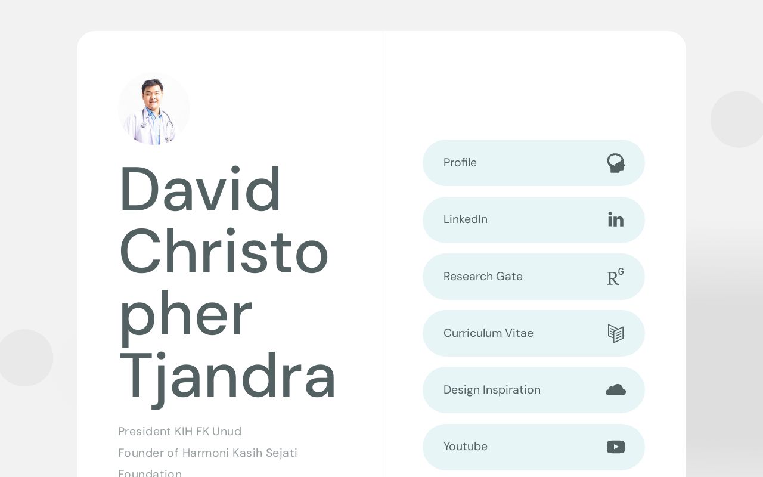The width and height of the screenshot is (763, 477).
Task: Select the Research Gate button
Action: tap(534, 277)
